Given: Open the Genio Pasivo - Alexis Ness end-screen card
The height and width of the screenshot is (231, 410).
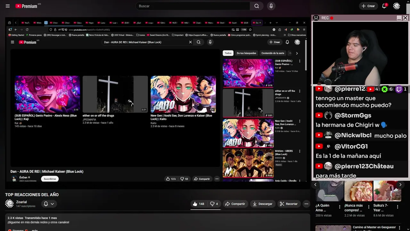Looking at the screenshot, I should 47,94.
